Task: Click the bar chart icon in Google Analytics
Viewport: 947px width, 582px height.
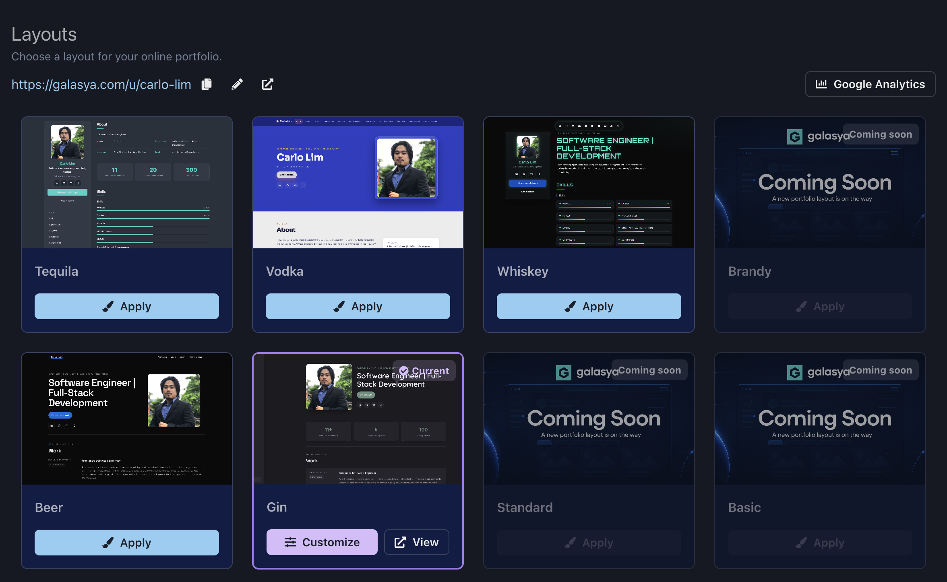Action: point(821,84)
